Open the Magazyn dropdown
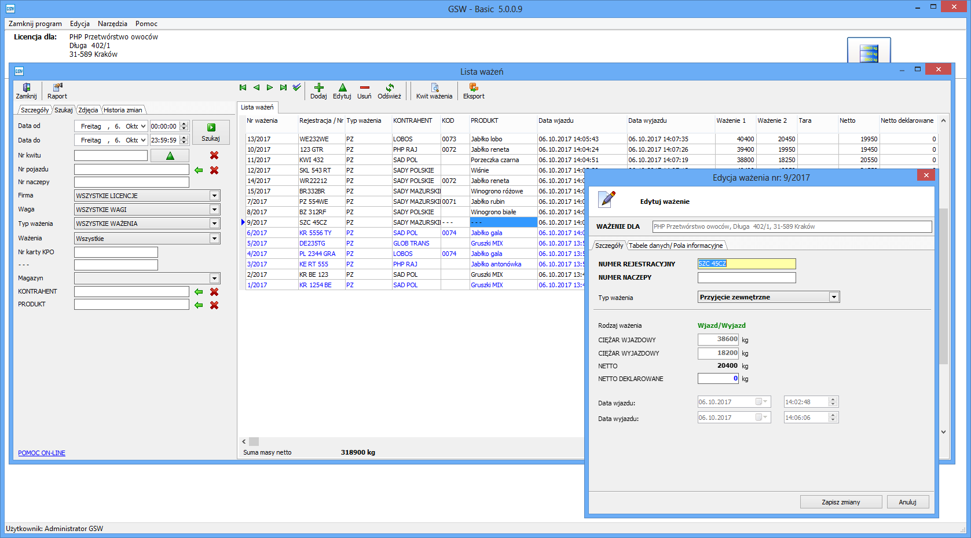Image resolution: width=971 pixels, height=538 pixels. 214,279
